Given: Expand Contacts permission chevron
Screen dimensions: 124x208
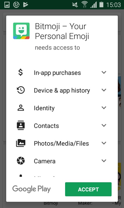Looking at the screenshot, I should [x=104, y=125].
